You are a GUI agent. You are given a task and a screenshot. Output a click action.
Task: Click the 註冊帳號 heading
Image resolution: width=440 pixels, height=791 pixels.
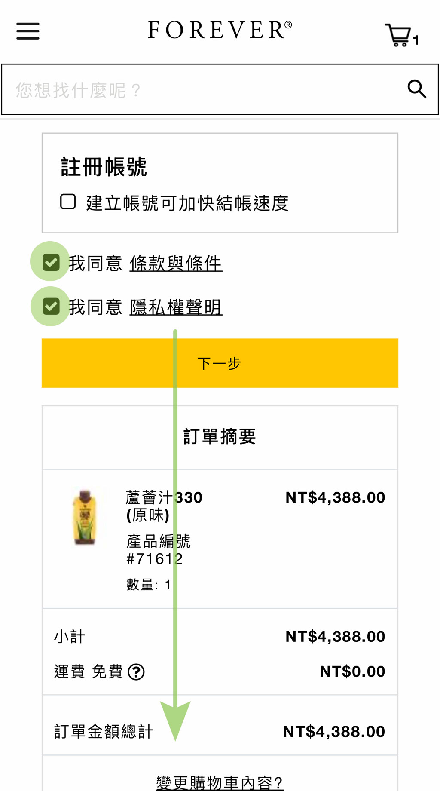(104, 167)
